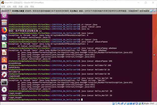Image resolution: width=157 pixels, height=105 pixels.
Task: Click the 'java Caesar Hello,World! 30' command
Action: [x=97, y=91]
